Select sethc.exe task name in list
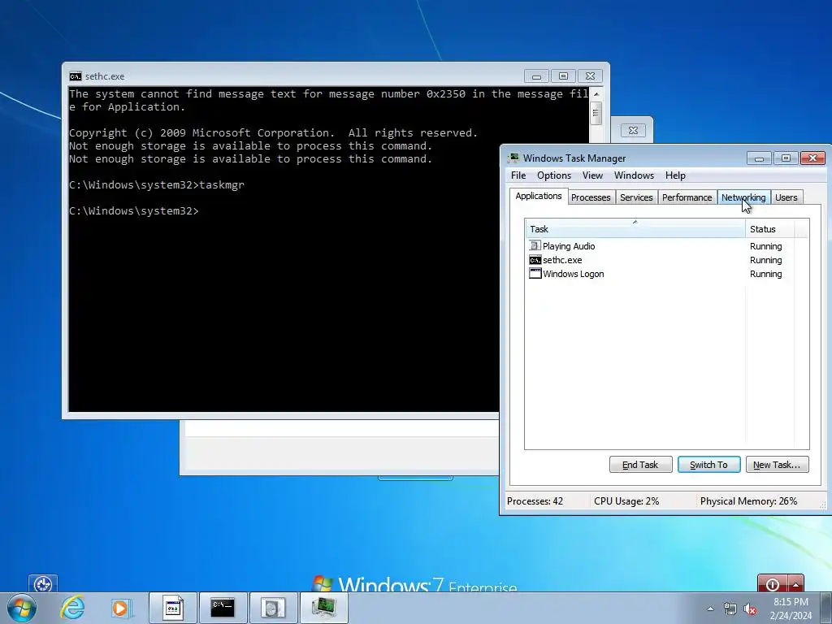Screen dimensions: 832x624 click(x=562, y=260)
